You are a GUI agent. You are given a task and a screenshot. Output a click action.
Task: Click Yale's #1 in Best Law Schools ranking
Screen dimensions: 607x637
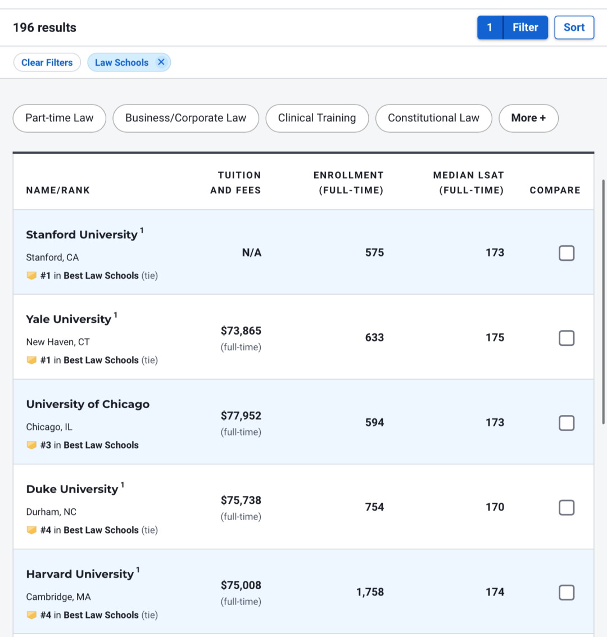(89, 360)
